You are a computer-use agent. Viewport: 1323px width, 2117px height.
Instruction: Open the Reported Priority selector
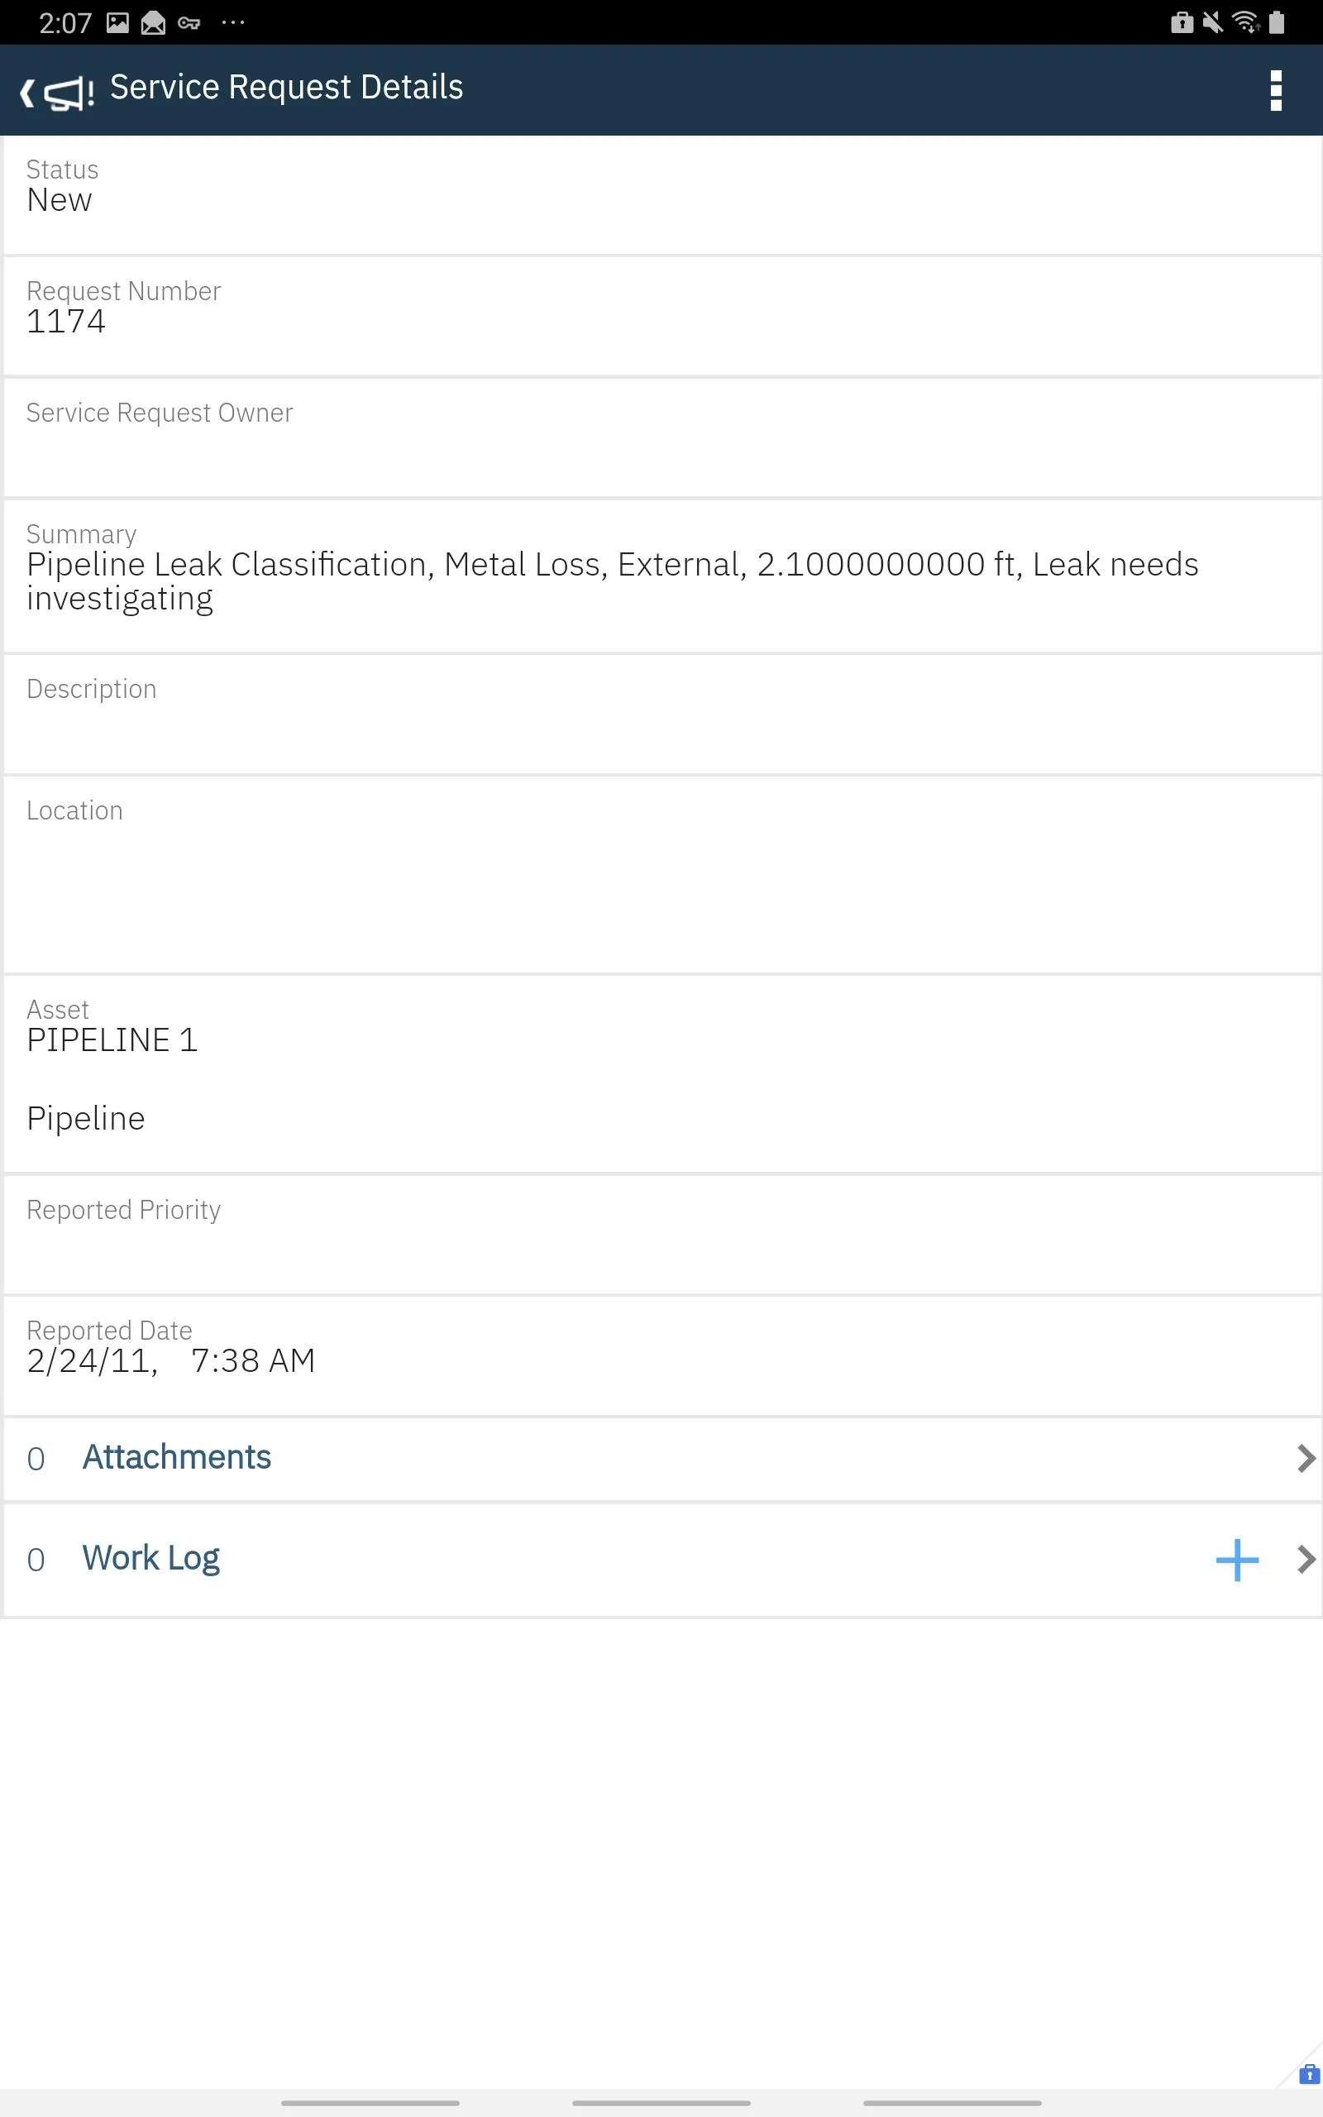point(350,1234)
